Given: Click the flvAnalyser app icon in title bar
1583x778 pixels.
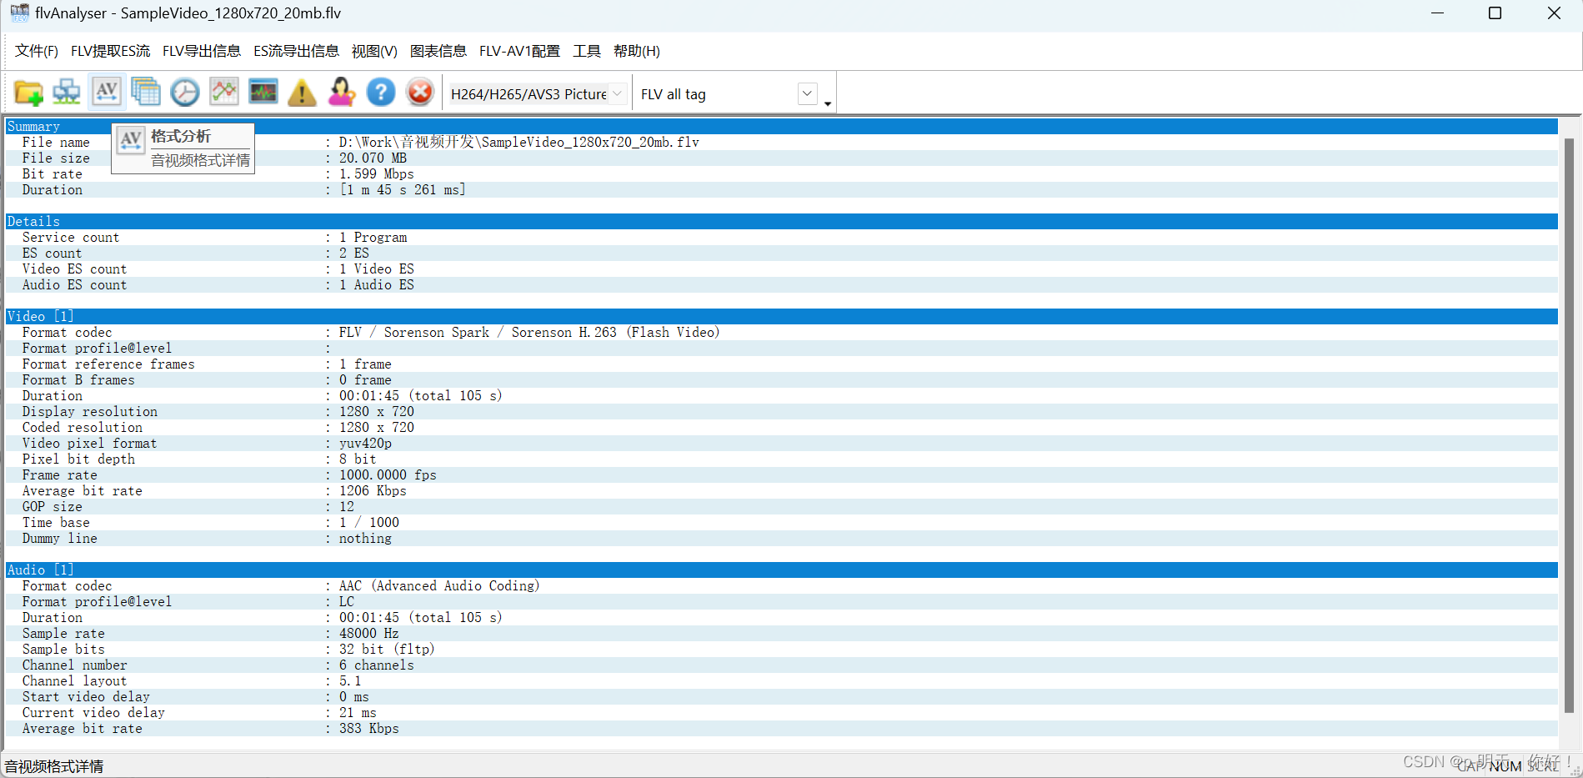Looking at the screenshot, I should point(19,13).
